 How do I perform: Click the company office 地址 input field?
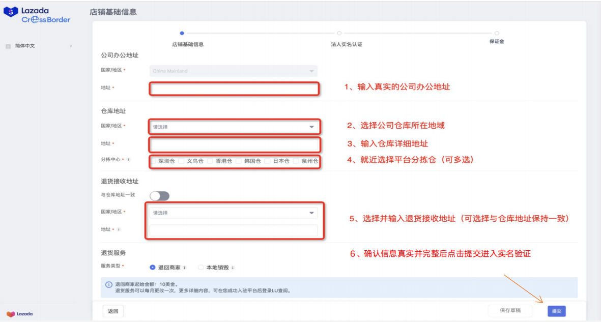(x=234, y=88)
